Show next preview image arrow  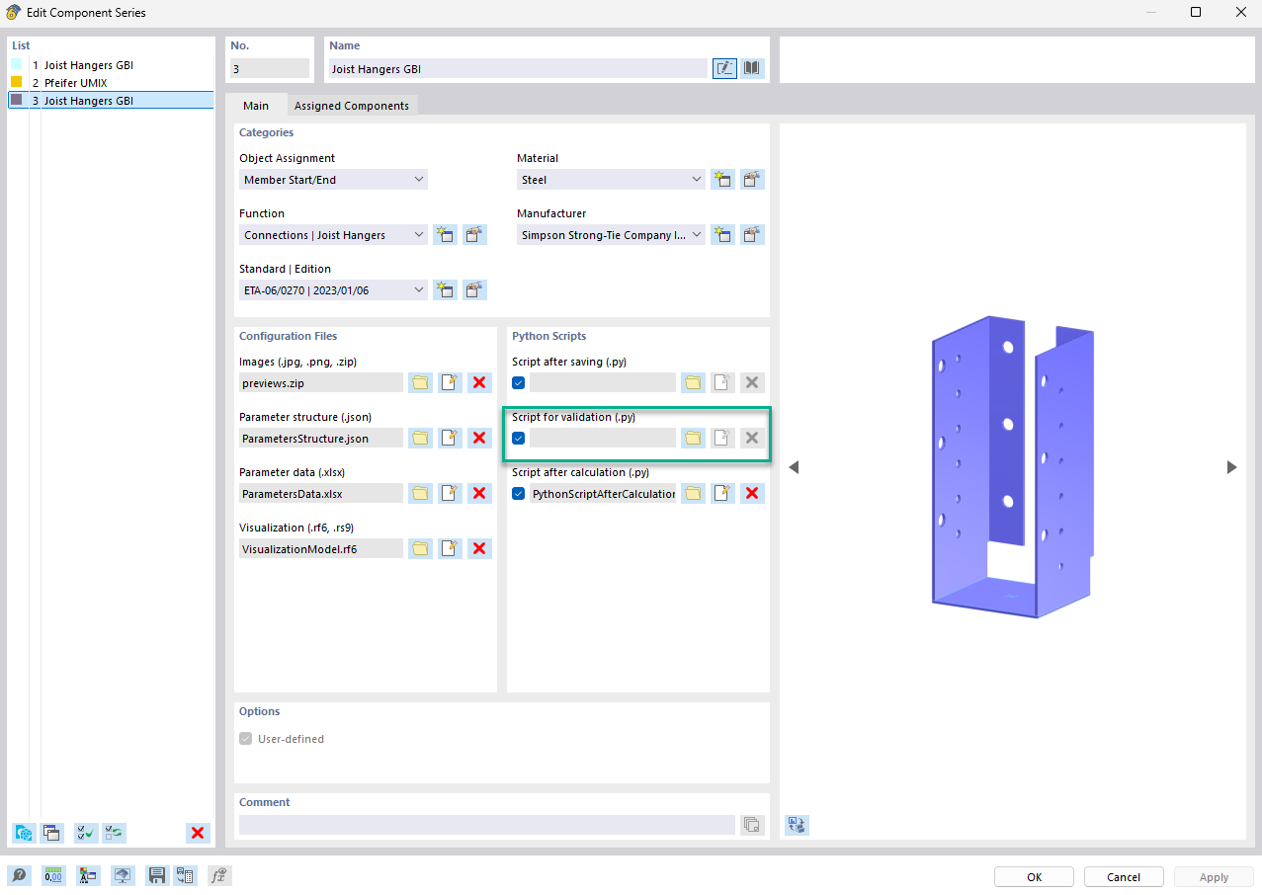(1231, 467)
